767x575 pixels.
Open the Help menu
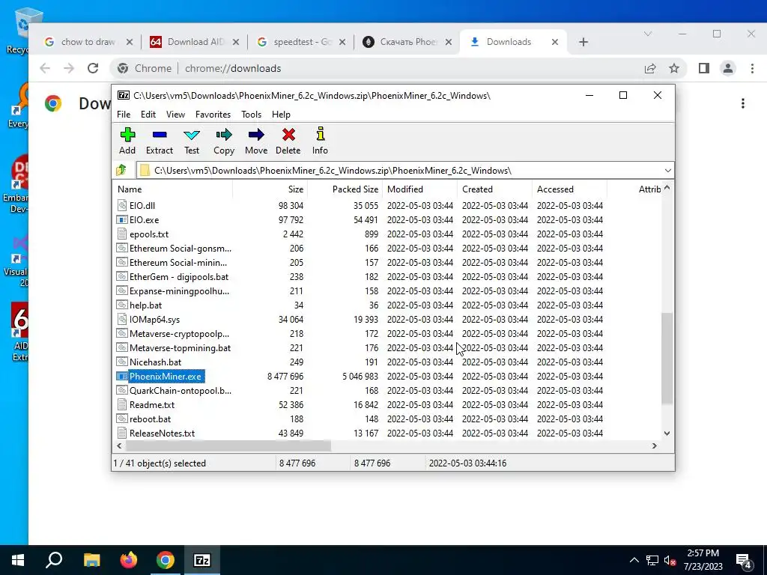(x=281, y=115)
